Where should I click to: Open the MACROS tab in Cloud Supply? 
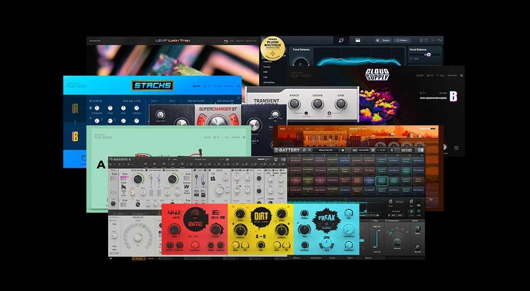point(452,76)
